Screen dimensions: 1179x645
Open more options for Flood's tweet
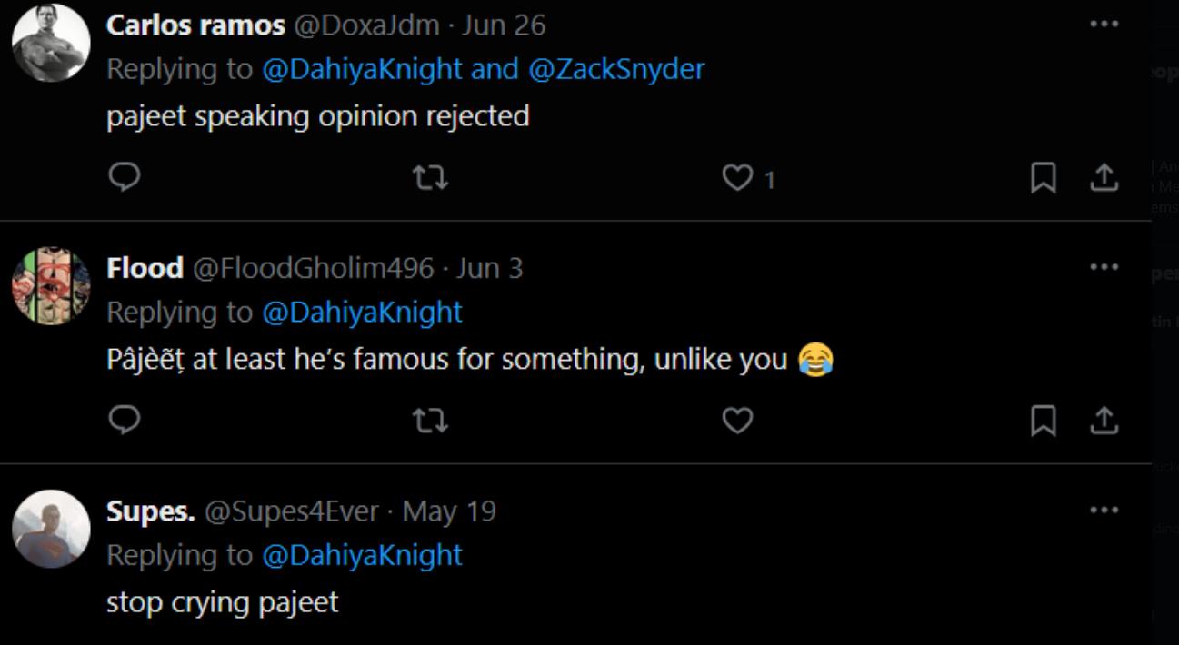coord(1104,267)
